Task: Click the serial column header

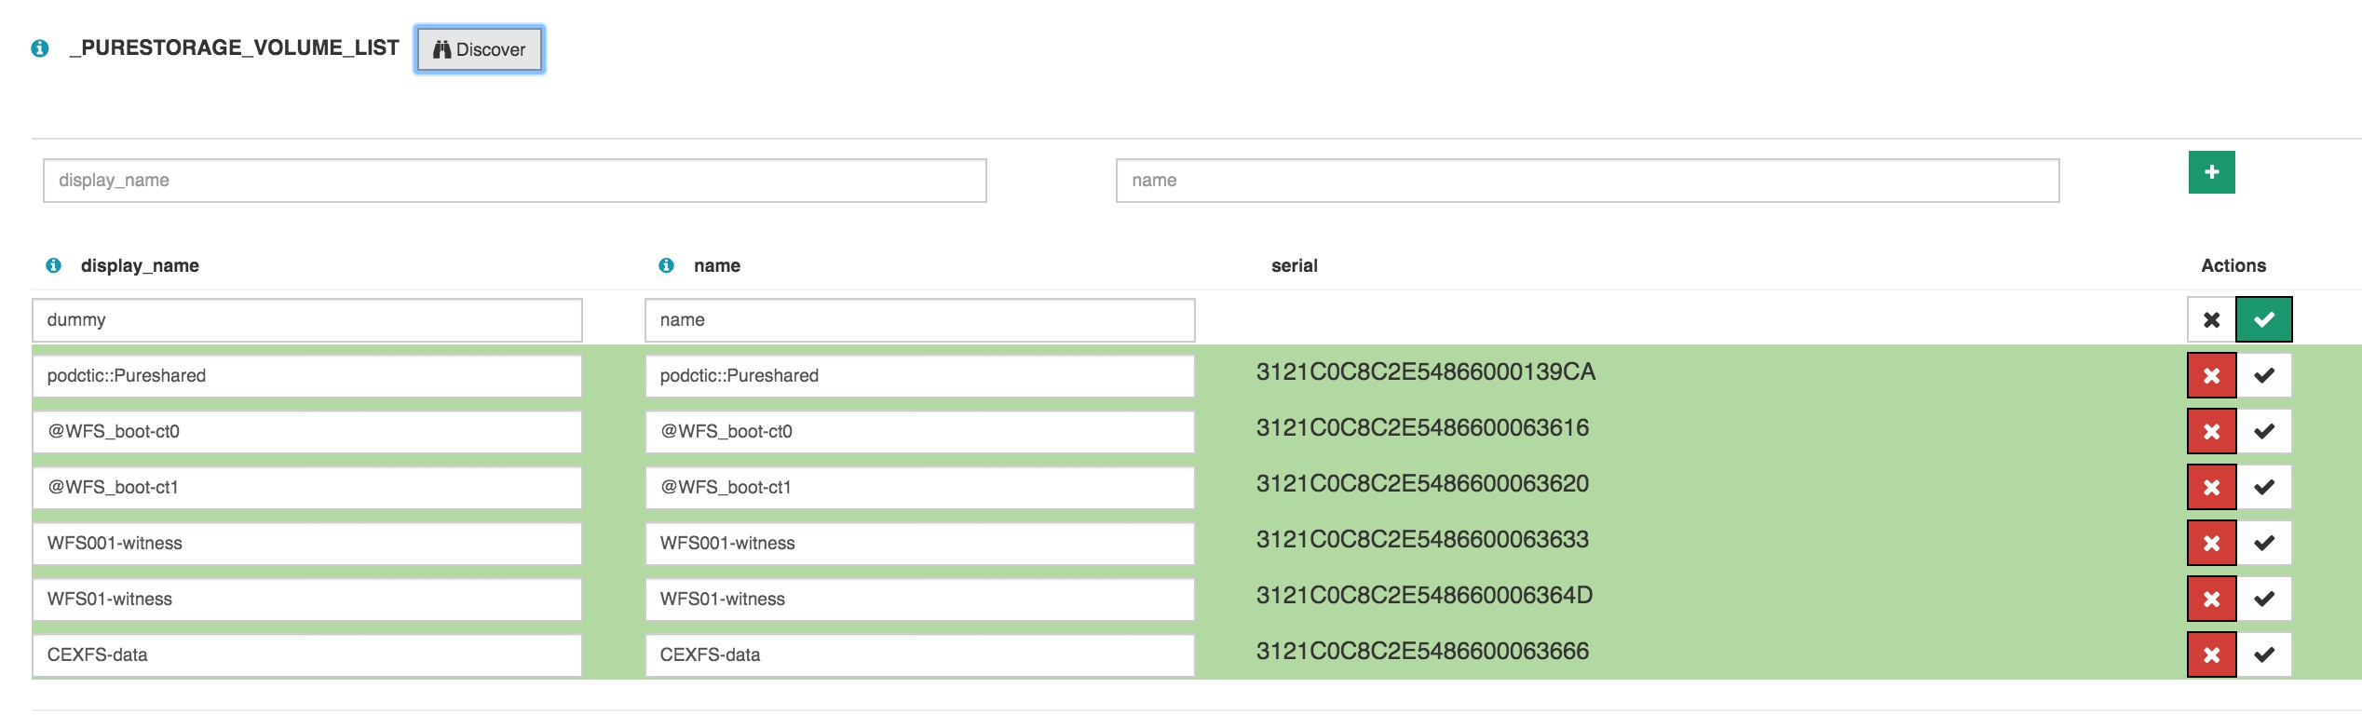Action: tap(1295, 266)
